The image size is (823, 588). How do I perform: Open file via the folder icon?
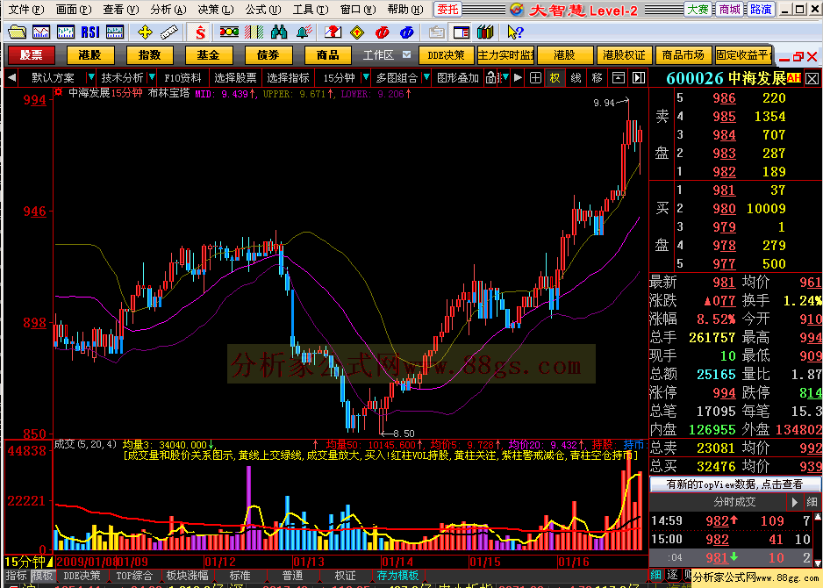pyautogui.click(x=17, y=32)
